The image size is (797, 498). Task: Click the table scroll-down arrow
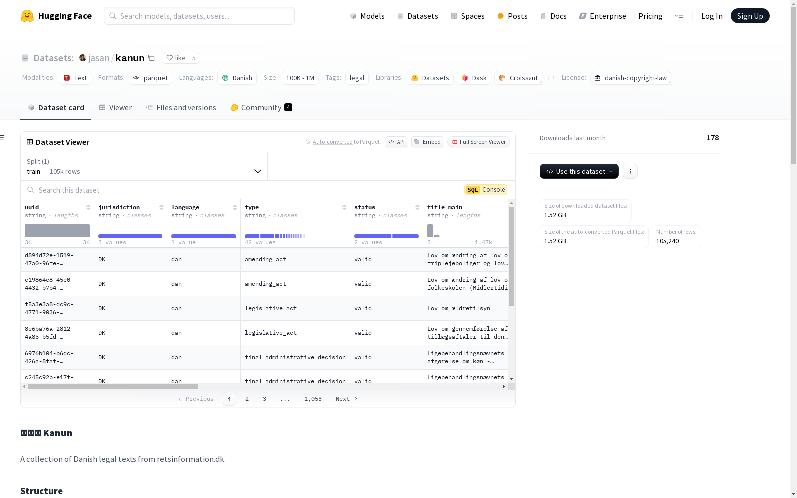pyautogui.click(x=511, y=379)
